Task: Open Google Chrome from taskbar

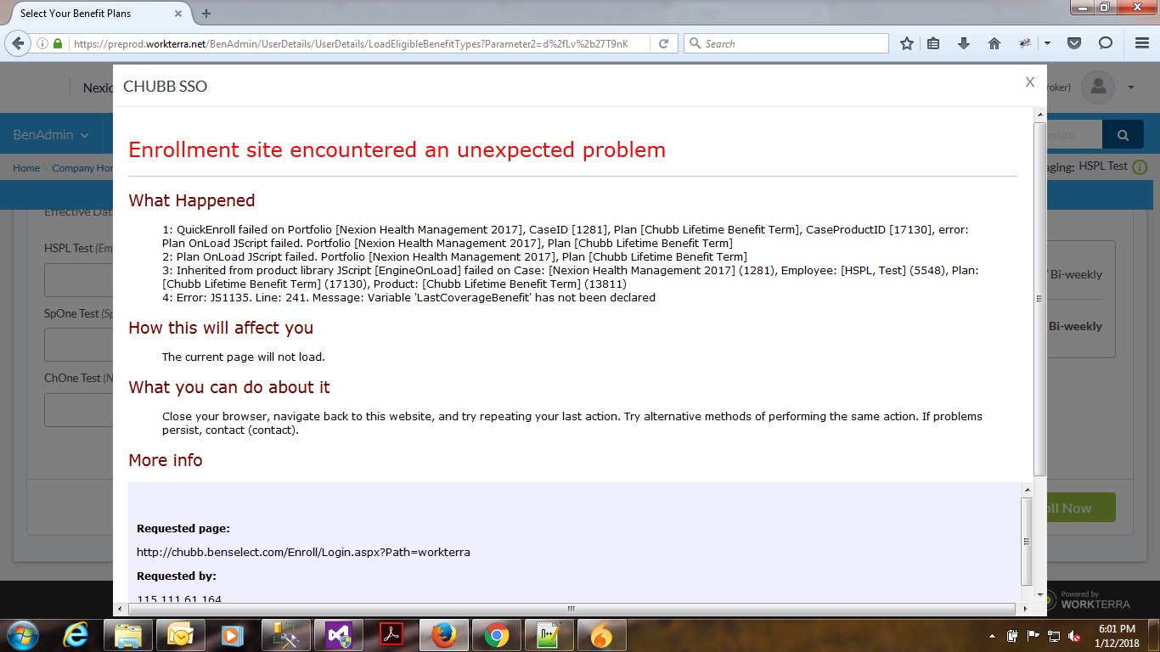Action: [496, 635]
